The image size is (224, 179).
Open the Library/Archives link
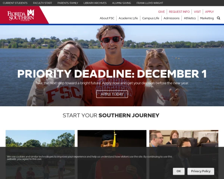pyautogui.click(x=95, y=3)
